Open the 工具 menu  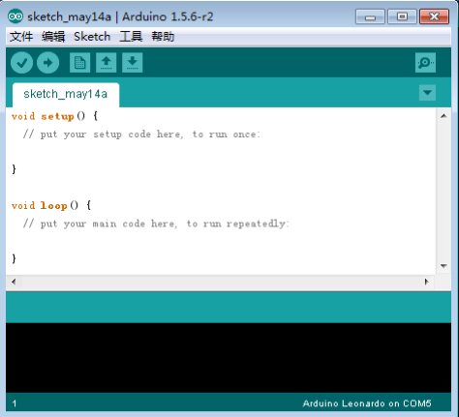[x=131, y=37]
